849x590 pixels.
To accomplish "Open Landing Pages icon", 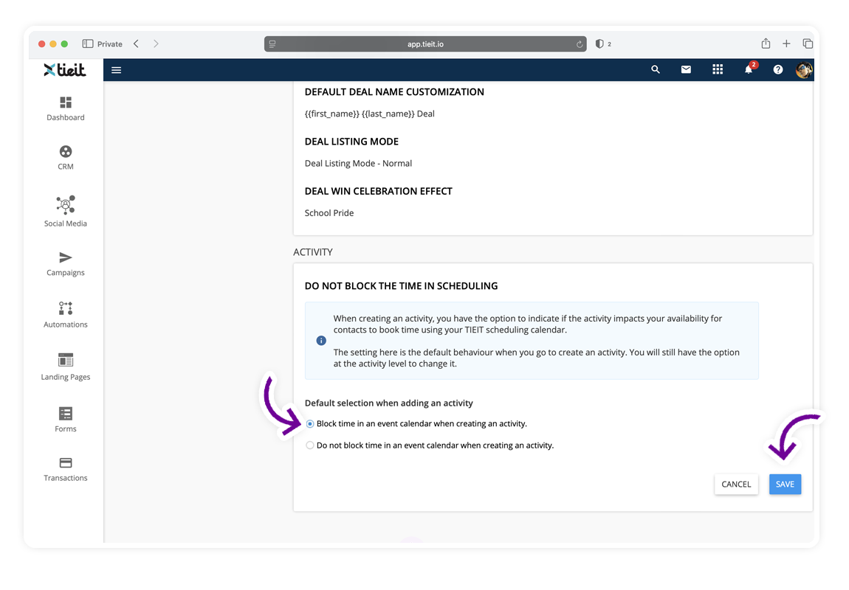I will tap(66, 360).
